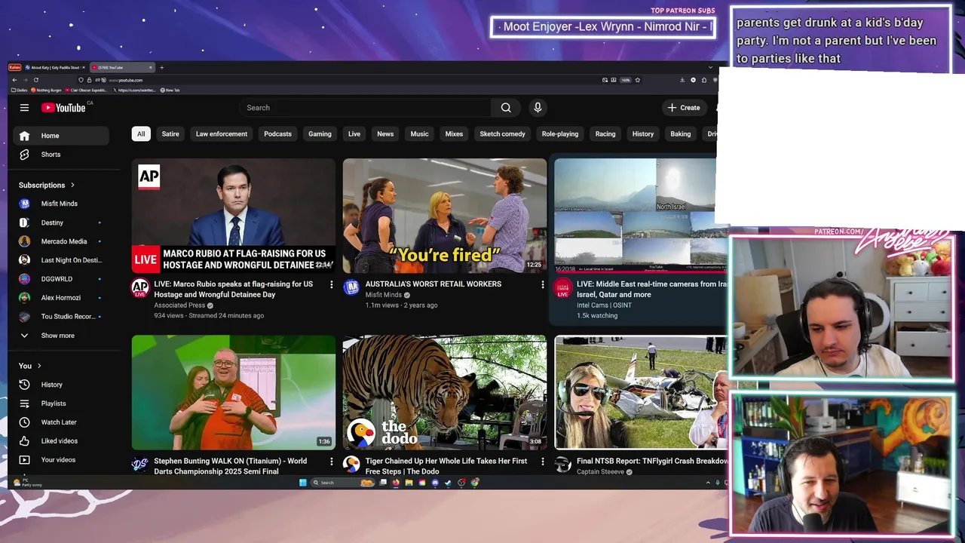Select the Music filter chip
965x543 pixels.
[419, 133]
